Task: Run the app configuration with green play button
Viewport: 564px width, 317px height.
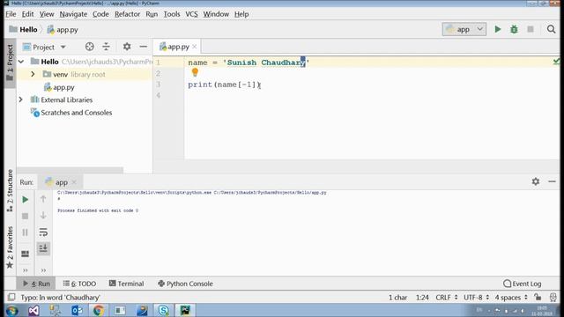Action: point(497,29)
